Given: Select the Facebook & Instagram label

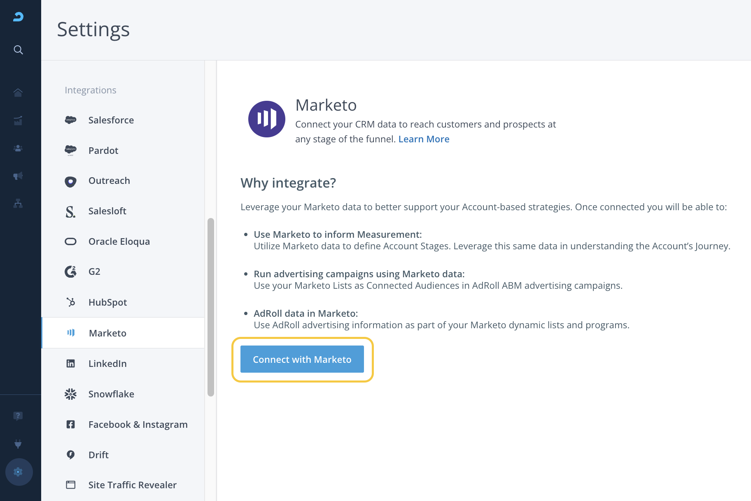Looking at the screenshot, I should (x=138, y=424).
